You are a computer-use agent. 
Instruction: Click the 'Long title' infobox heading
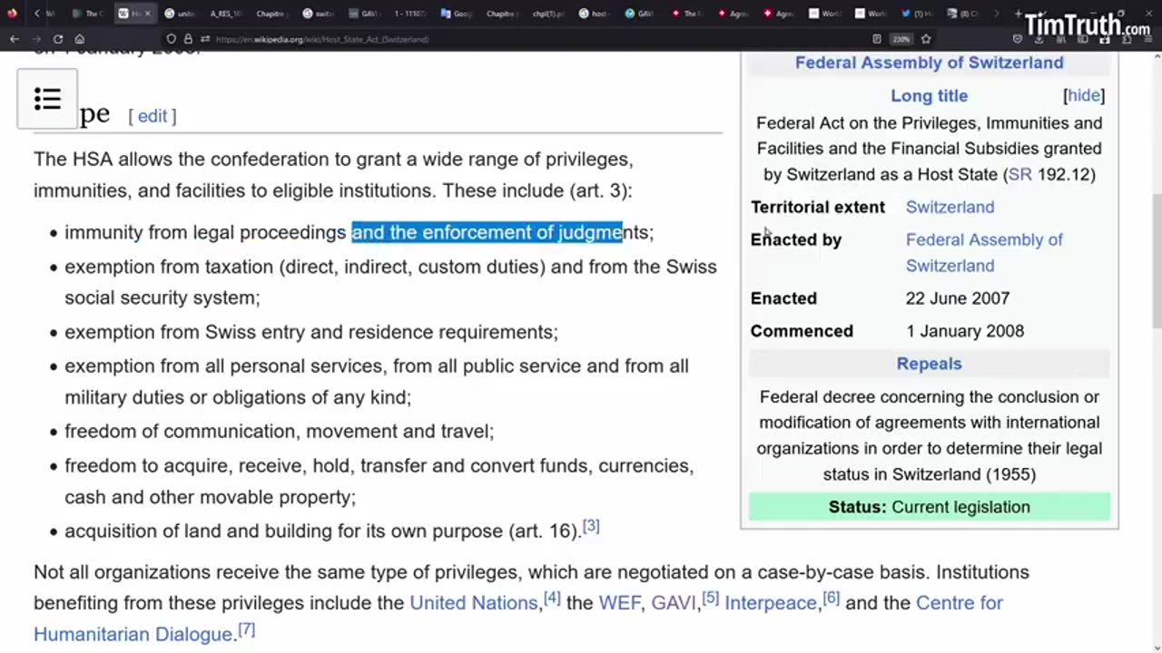click(x=929, y=95)
